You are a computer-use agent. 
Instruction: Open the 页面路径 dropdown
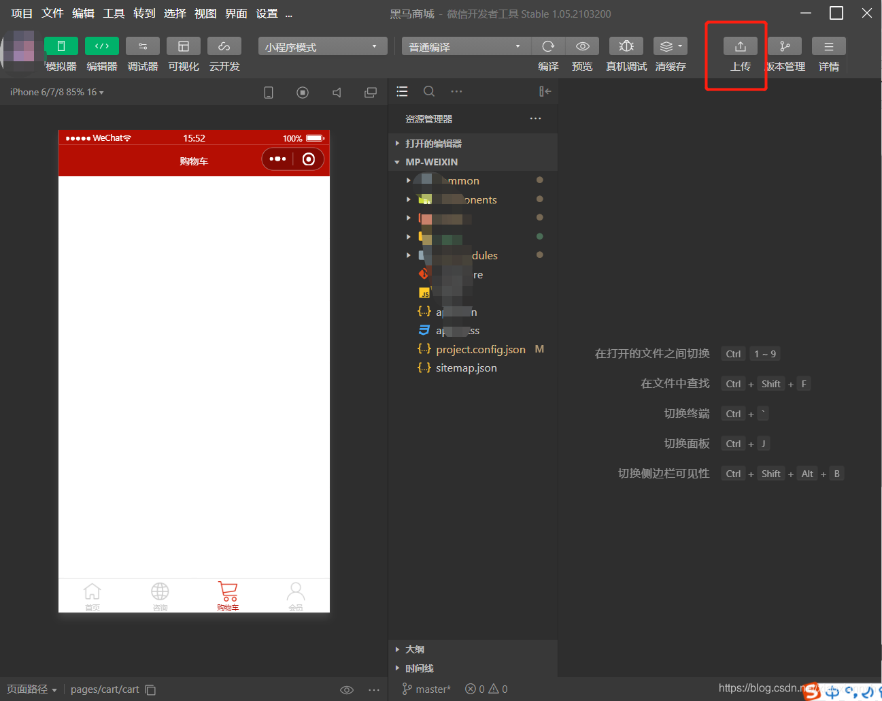[32, 689]
